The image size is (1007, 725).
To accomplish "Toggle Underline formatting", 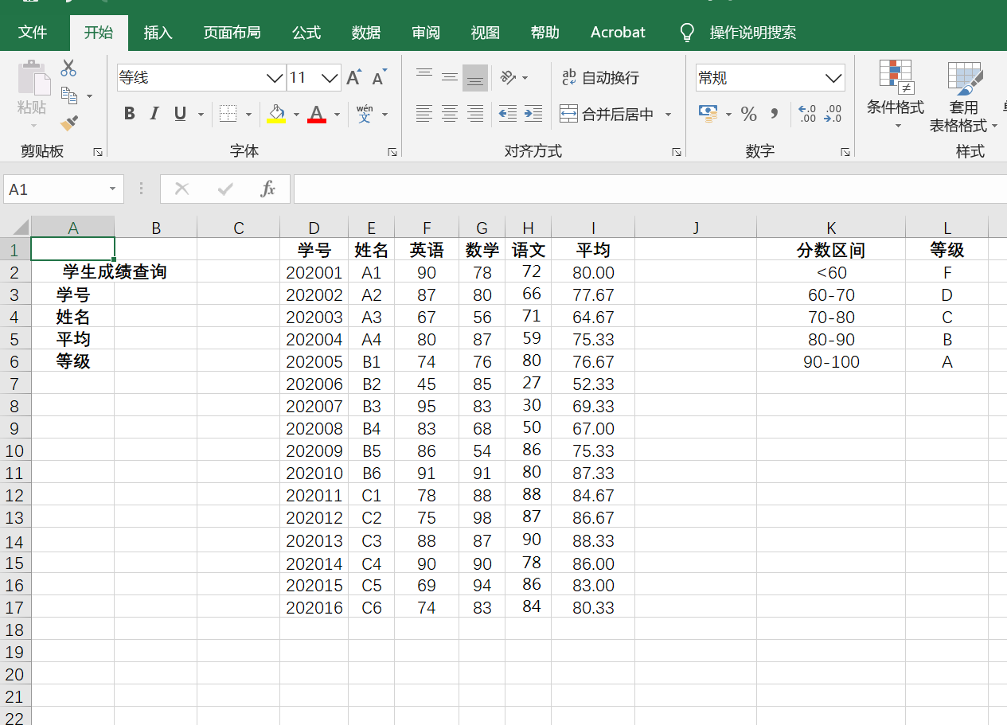I will pyautogui.click(x=180, y=114).
